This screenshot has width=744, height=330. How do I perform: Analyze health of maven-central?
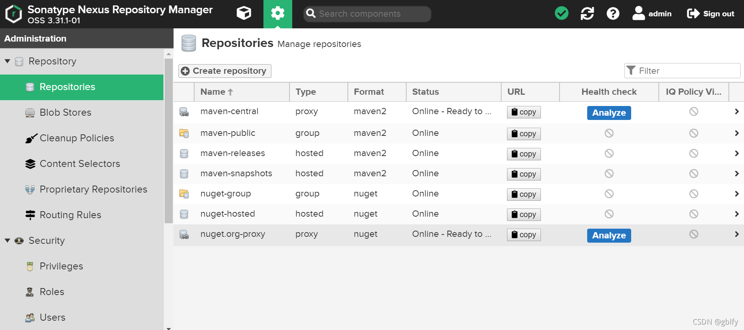609,113
